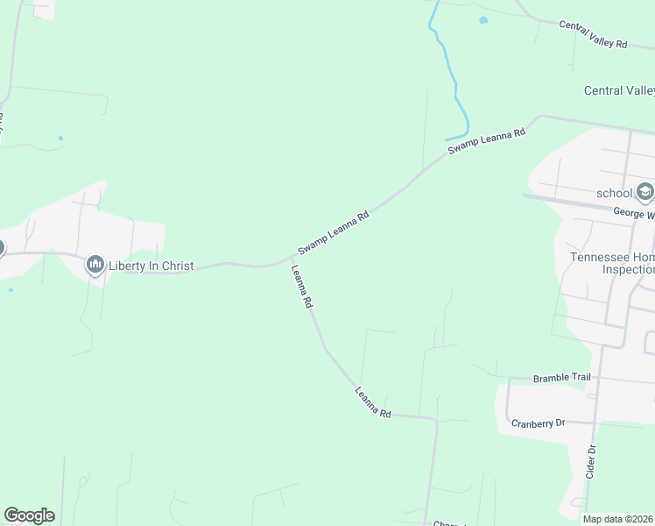Click the Liberty In Christ church pin icon

pos(95,265)
